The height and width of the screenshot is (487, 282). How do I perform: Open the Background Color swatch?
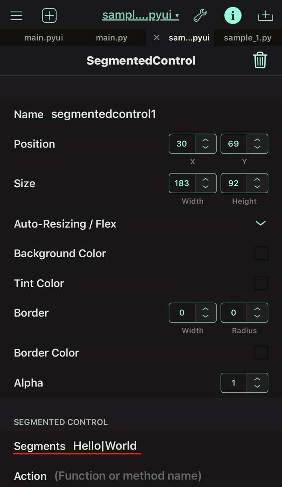pyautogui.click(x=261, y=253)
